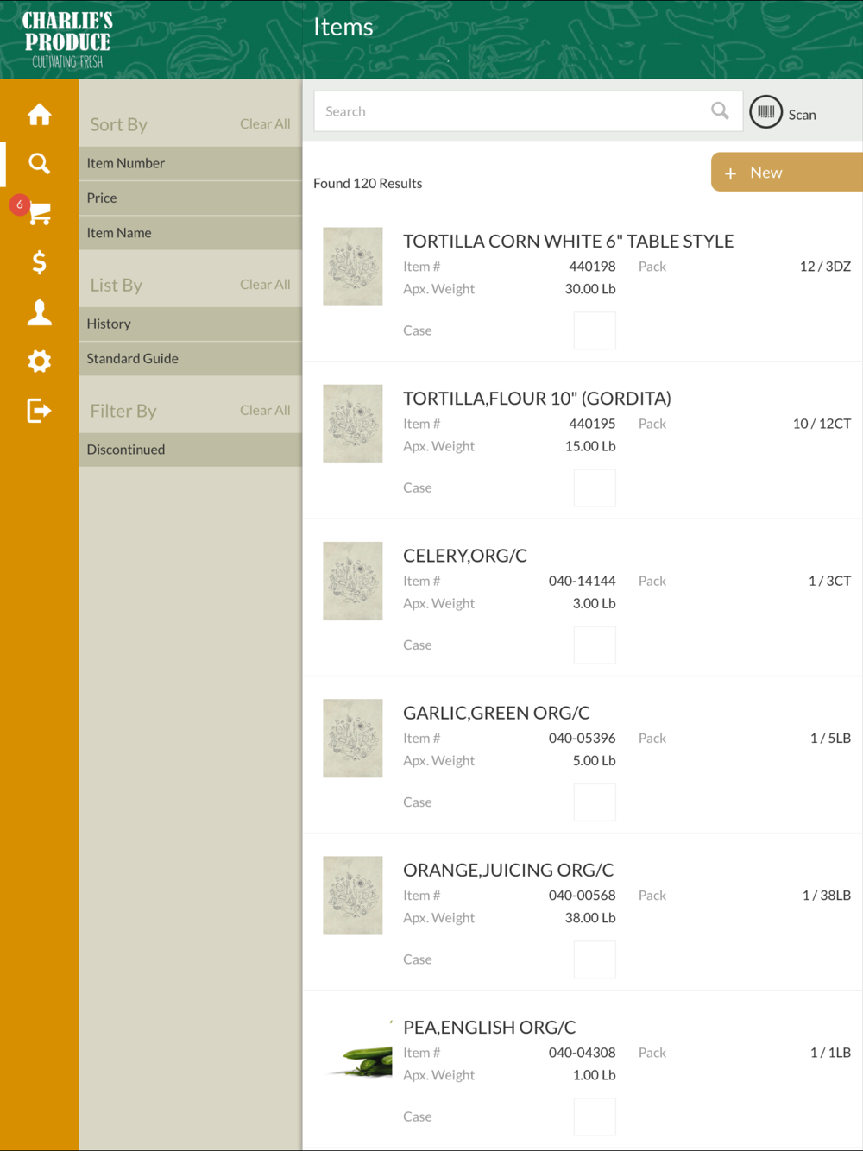Sort by Item Number
The width and height of the screenshot is (863, 1151).
pos(190,163)
